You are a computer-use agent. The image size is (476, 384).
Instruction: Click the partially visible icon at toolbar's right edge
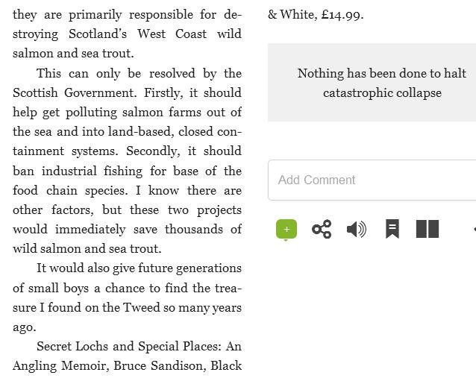(x=473, y=229)
